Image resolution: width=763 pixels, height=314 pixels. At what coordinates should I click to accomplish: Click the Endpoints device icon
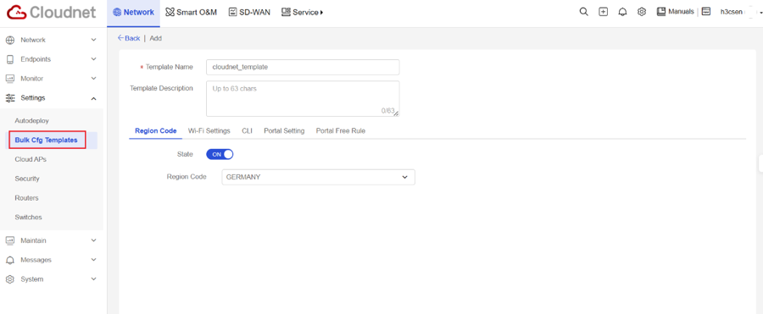(x=9, y=59)
